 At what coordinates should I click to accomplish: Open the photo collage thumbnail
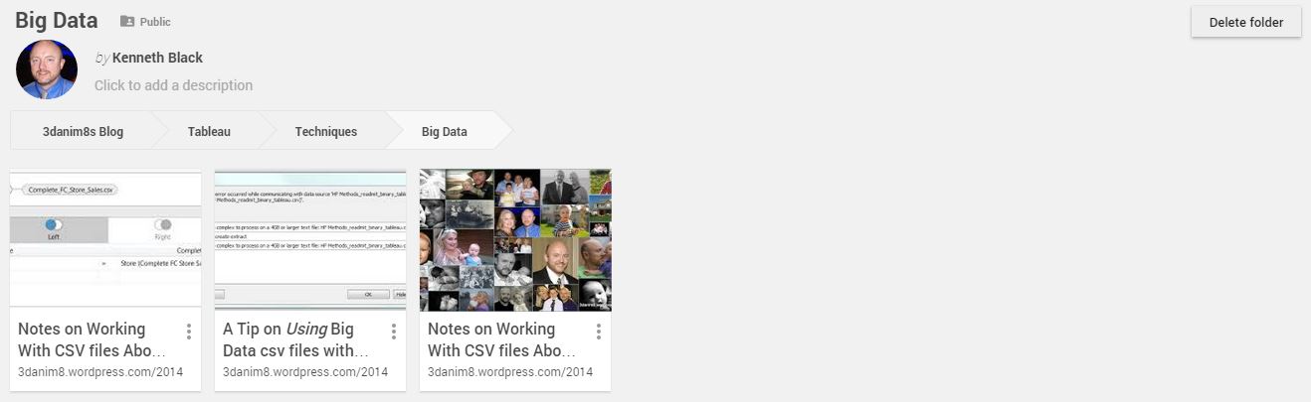(515, 239)
